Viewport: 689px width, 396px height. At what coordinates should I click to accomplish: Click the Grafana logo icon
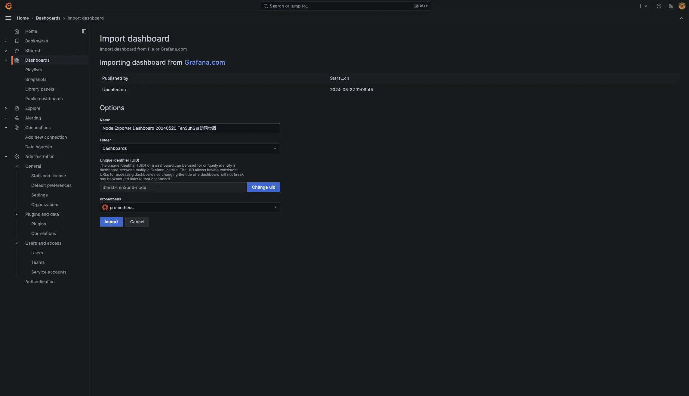click(8, 6)
